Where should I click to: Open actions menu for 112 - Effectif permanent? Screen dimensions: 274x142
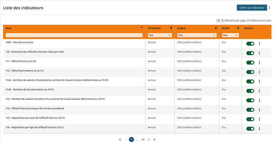tap(259, 72)
